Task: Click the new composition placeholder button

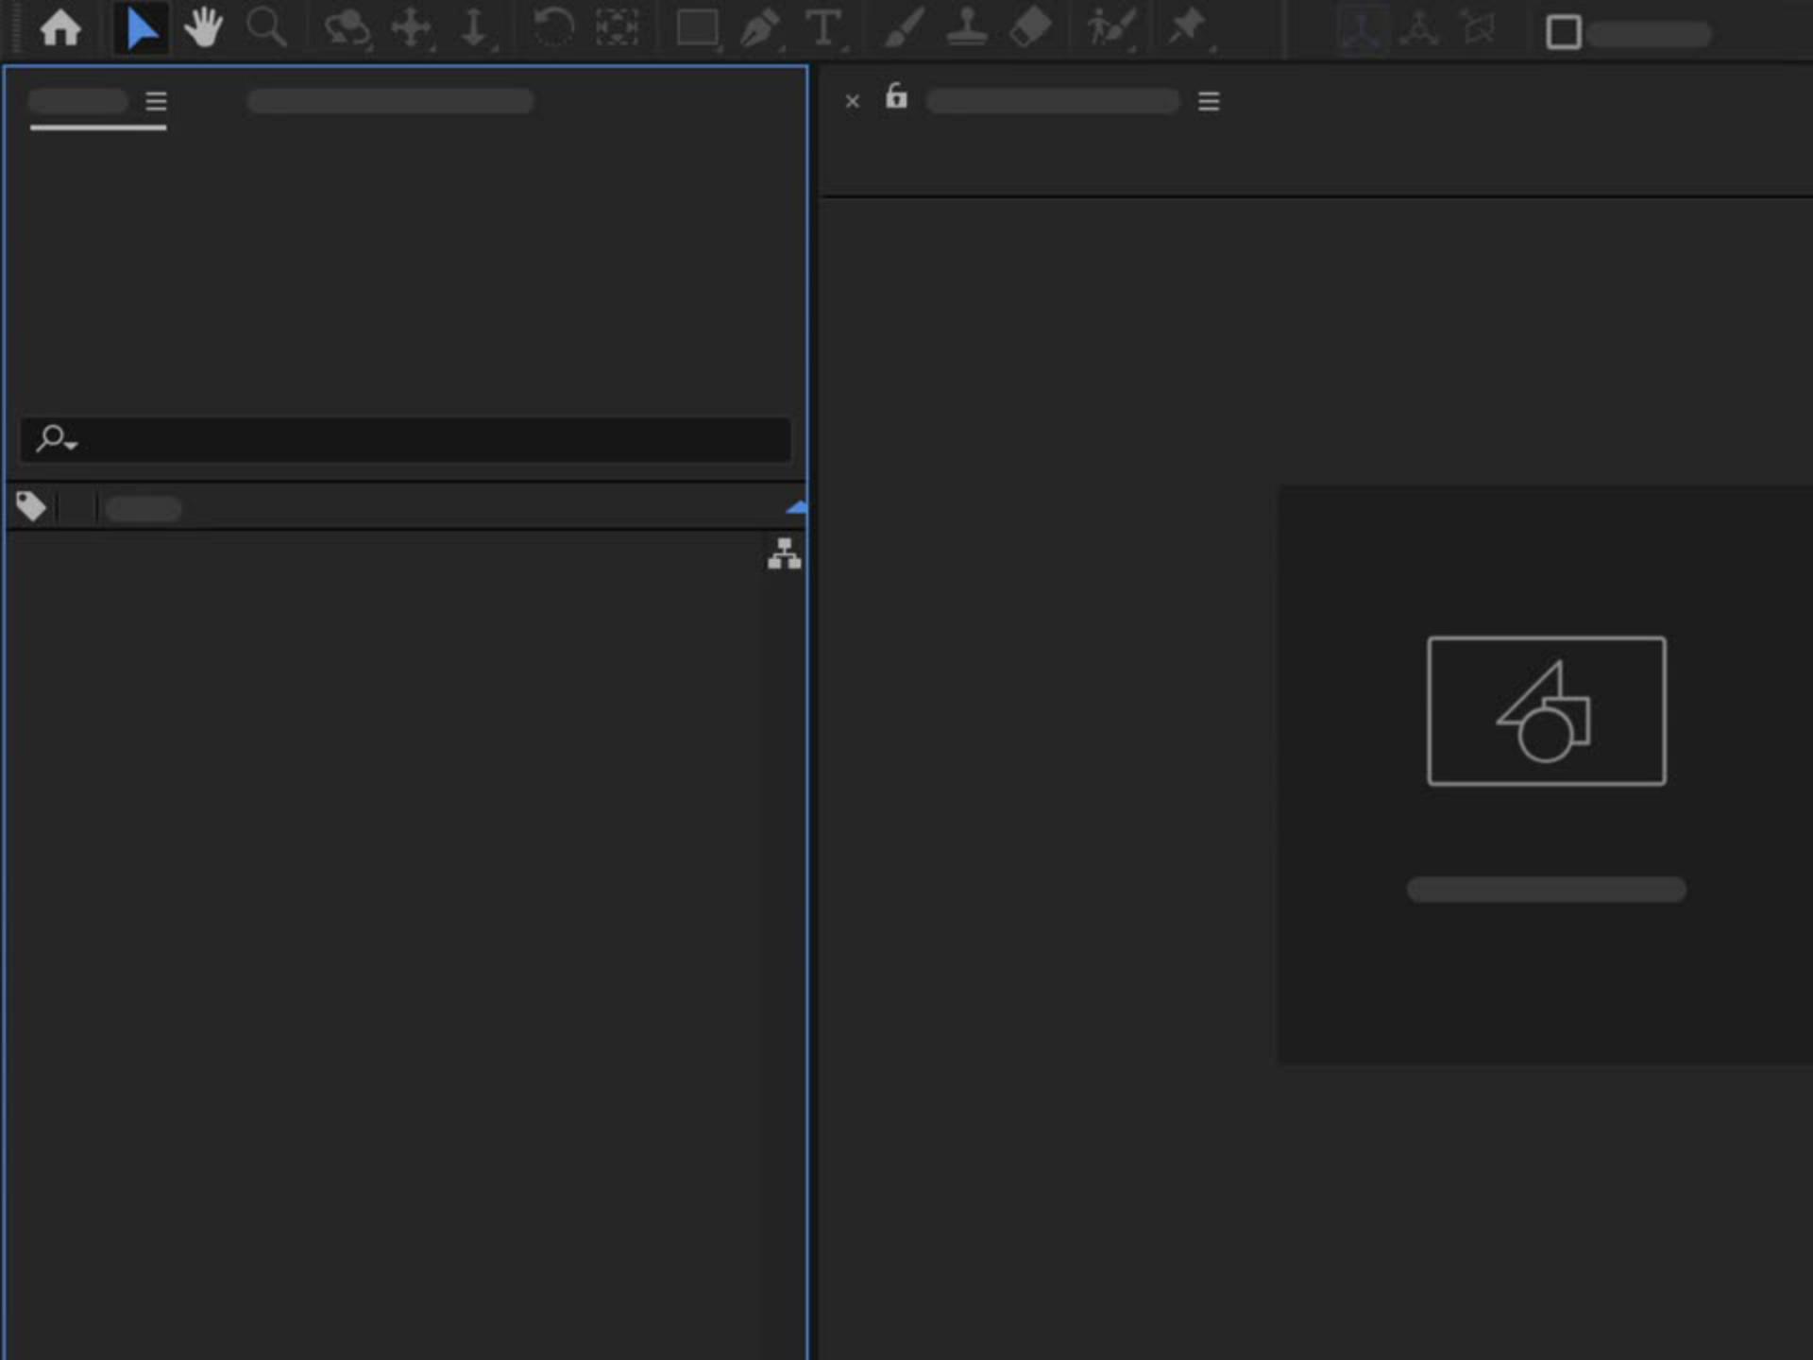Action: 1546,711
